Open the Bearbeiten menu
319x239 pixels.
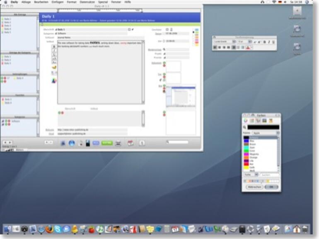[41, 2]
